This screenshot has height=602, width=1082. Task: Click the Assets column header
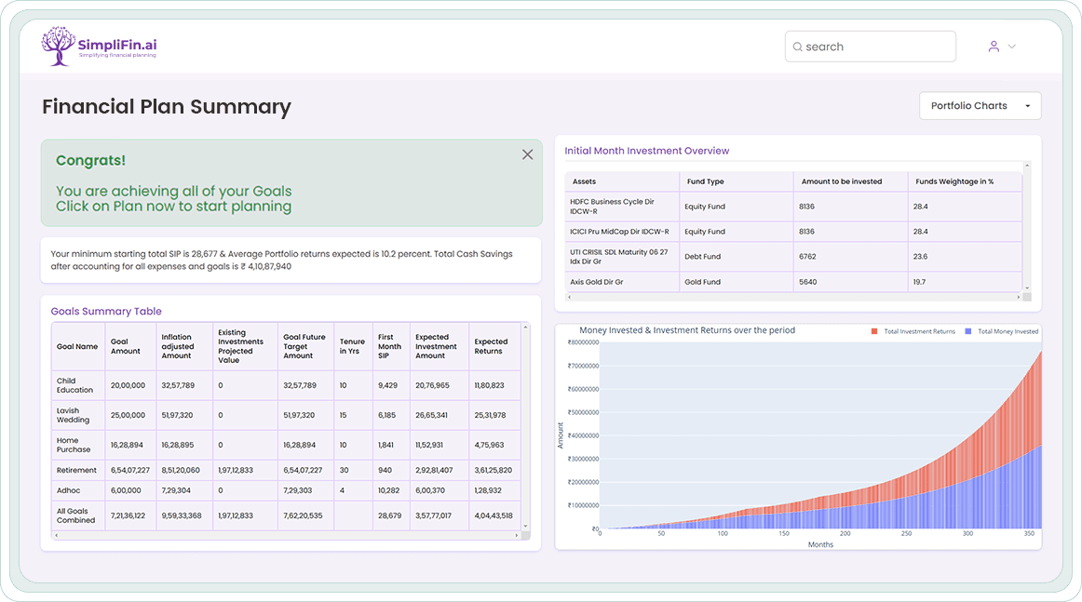click(622, 181)
